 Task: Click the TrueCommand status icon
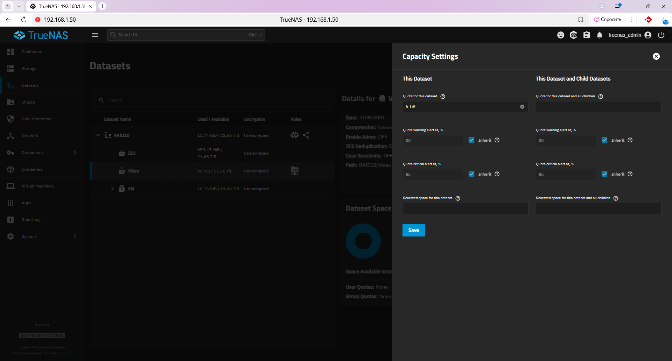click(573, 35)
